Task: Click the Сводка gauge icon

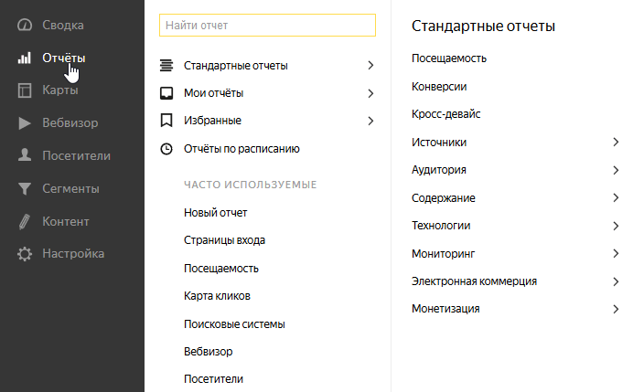Action: tap(26, 25)
